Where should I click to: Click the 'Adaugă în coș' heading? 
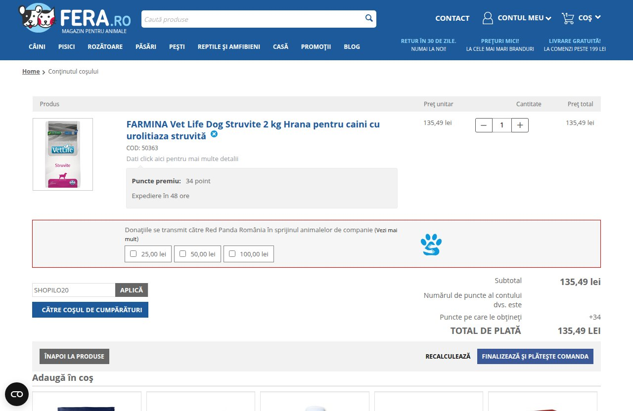63,378
